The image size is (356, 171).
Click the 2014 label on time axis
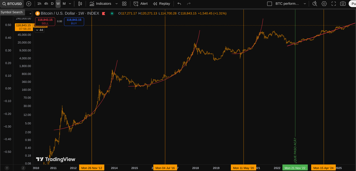coord(114,168)
